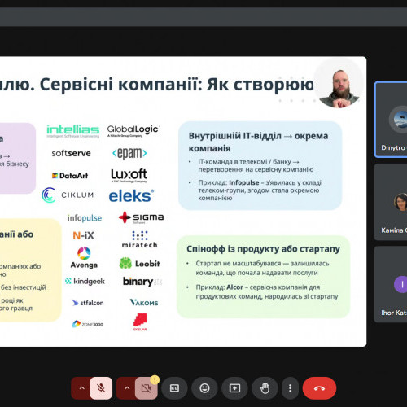The image size is (407, 407).
Task: Click the eleks logo on slide
Action: 131,196
